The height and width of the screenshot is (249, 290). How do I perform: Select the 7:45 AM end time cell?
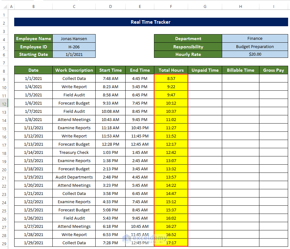coord(140,202)
